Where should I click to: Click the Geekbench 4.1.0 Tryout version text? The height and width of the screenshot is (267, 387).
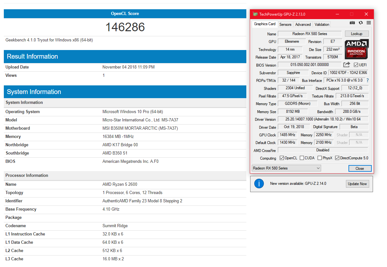pos(49,40)
